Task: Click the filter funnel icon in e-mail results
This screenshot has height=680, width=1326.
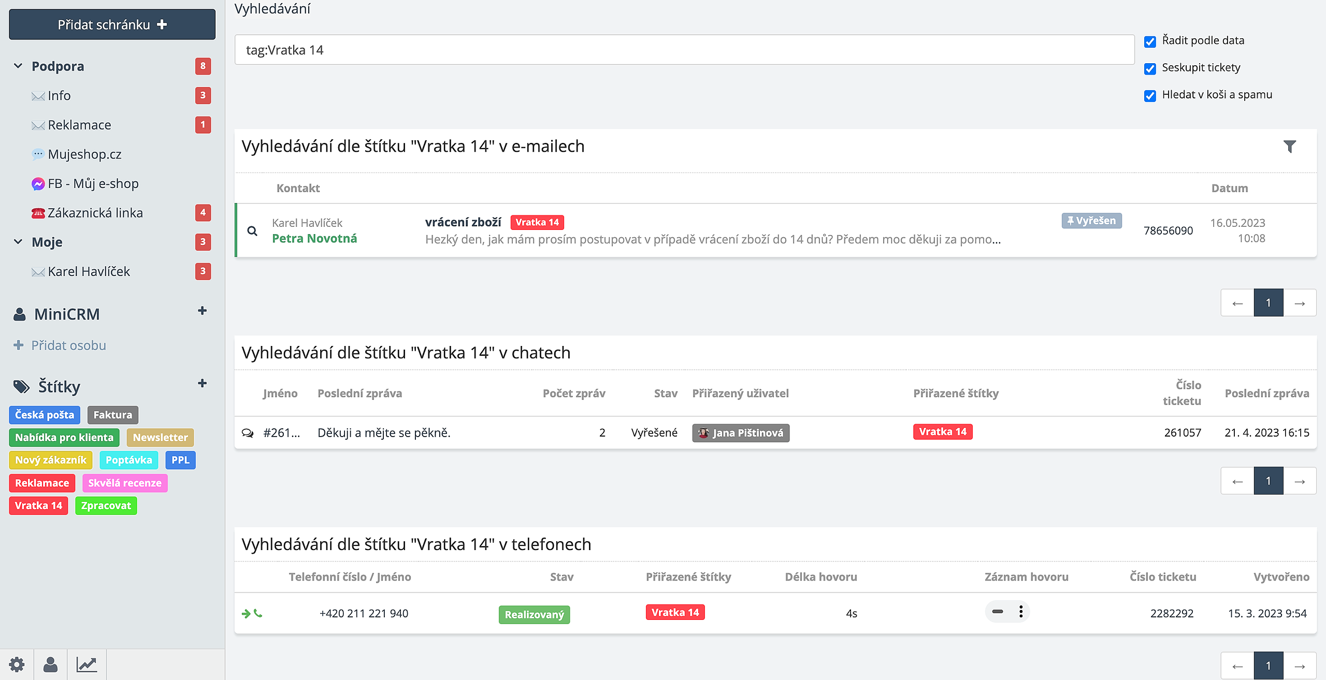Action: [x=1289, y=147]
